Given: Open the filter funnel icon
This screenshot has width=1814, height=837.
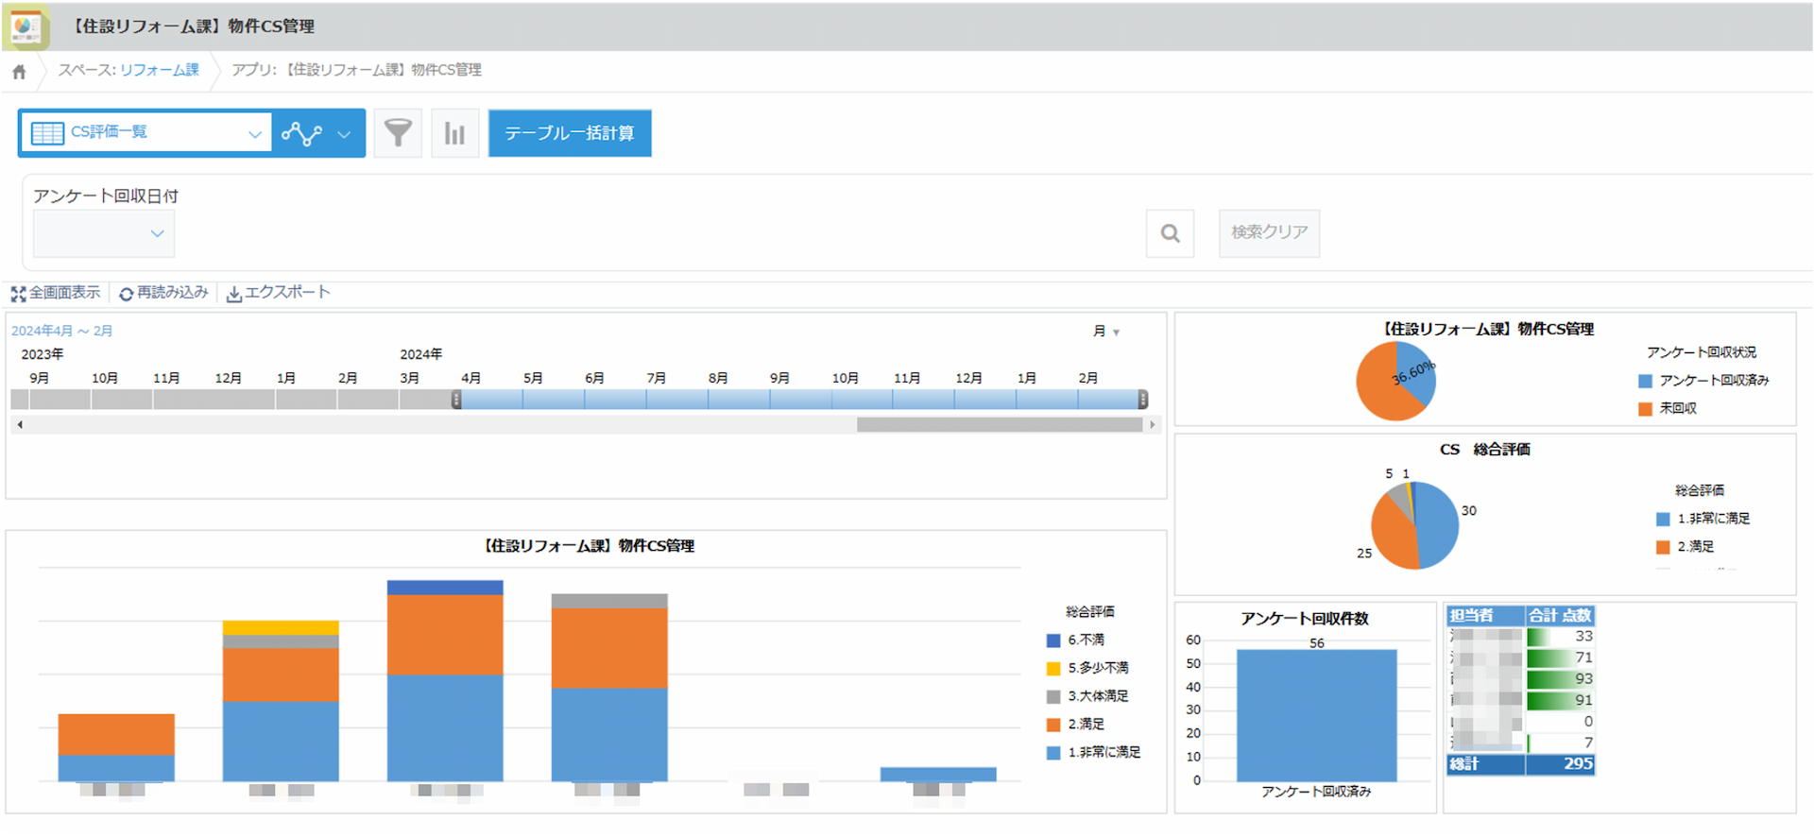Looking at the screenshot, I should (398, 133).
